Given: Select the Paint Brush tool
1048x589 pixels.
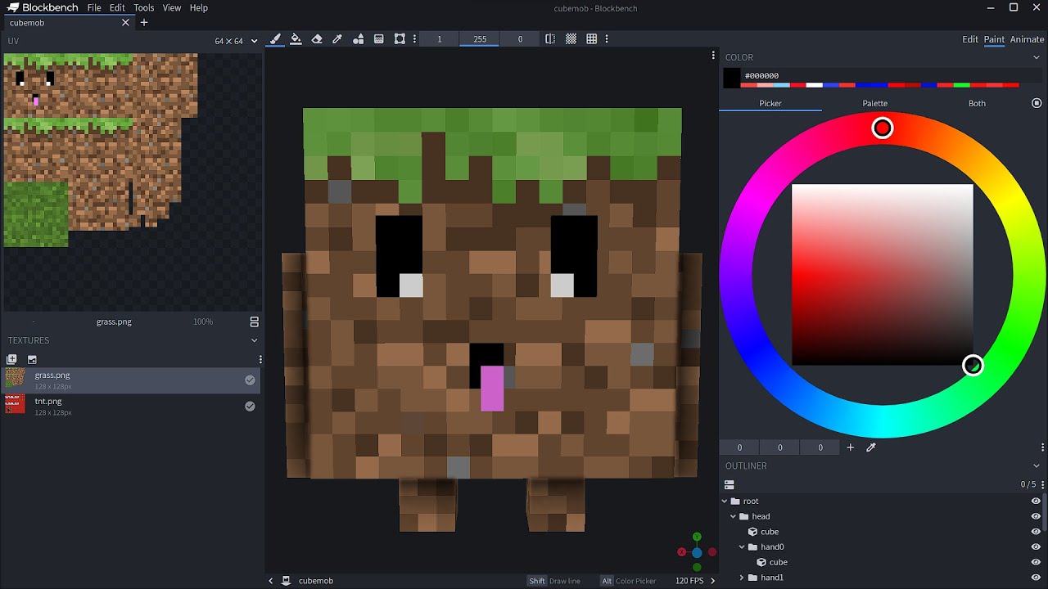Looking at the screenshot, I should click(x=275, y=39).
